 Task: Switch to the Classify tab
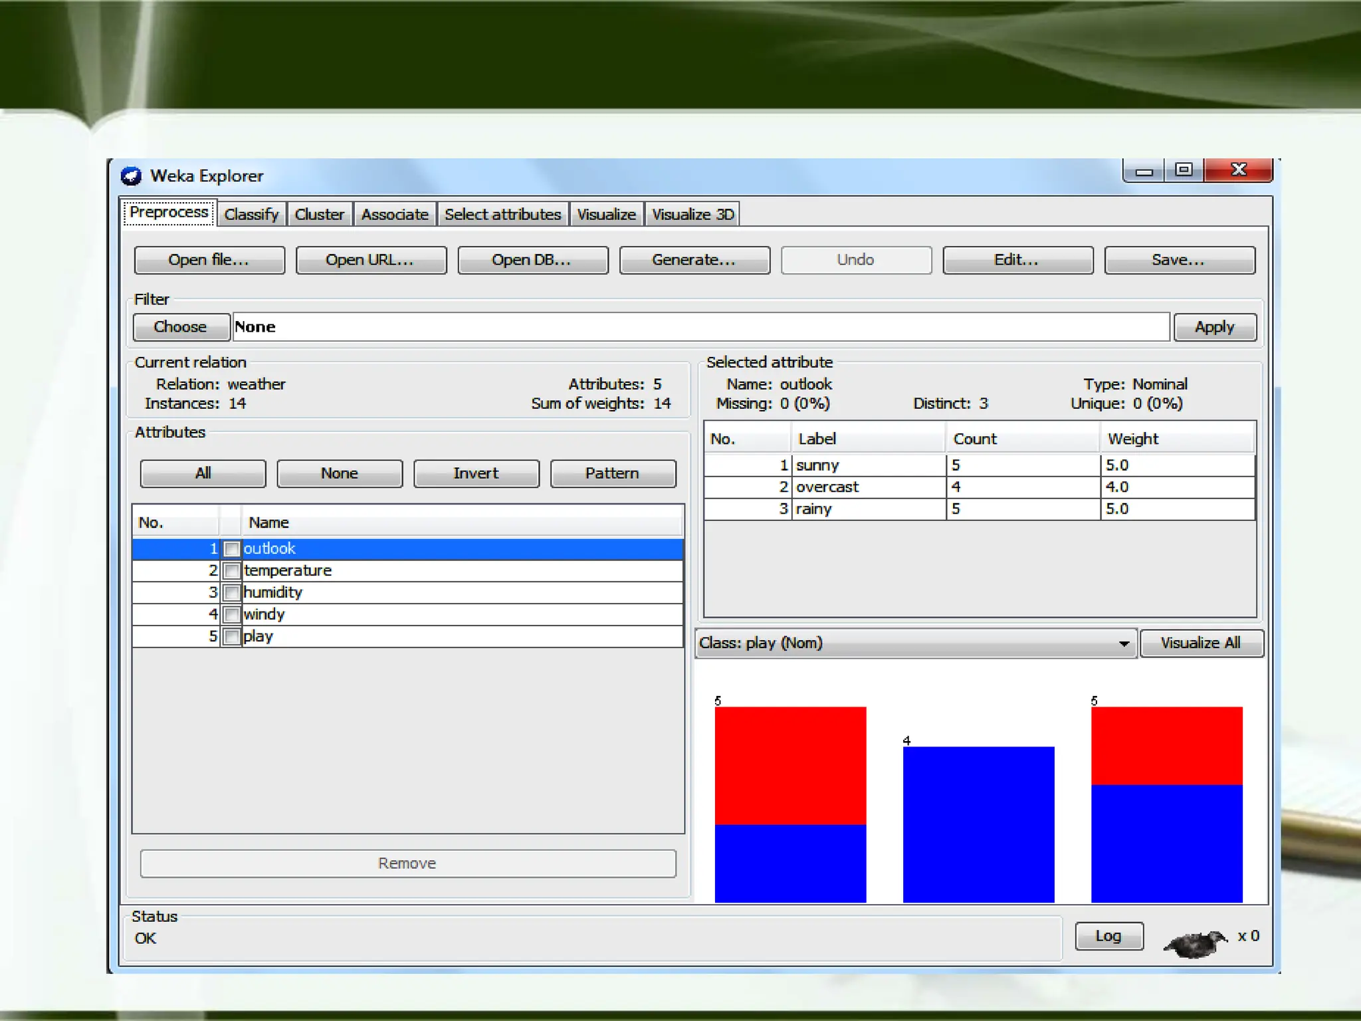pyautogui.click(x=251, y=215)
